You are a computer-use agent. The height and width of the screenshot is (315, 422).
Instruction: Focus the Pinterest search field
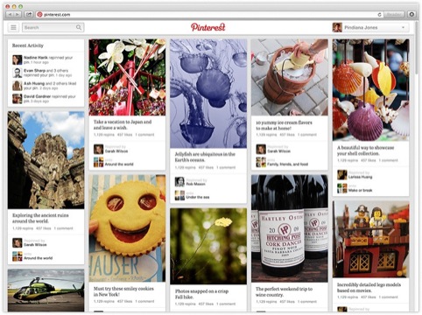53,27
